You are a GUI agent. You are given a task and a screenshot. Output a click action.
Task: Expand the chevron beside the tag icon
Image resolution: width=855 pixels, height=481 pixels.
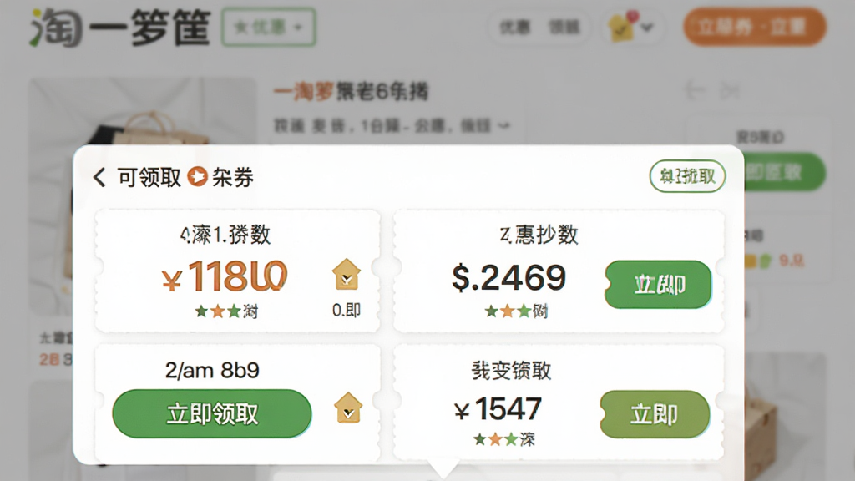[647, 27]
